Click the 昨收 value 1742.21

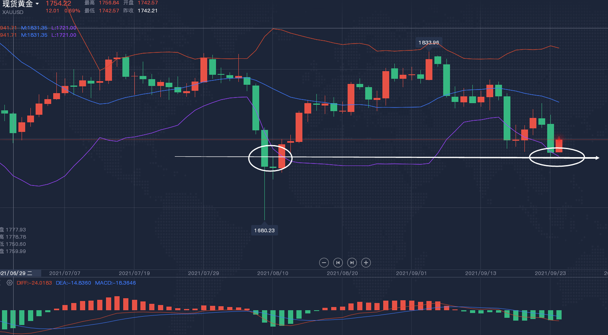(148, 11)
